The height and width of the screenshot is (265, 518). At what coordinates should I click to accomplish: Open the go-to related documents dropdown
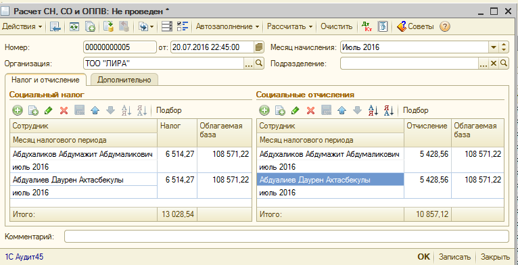pos(146,27)
